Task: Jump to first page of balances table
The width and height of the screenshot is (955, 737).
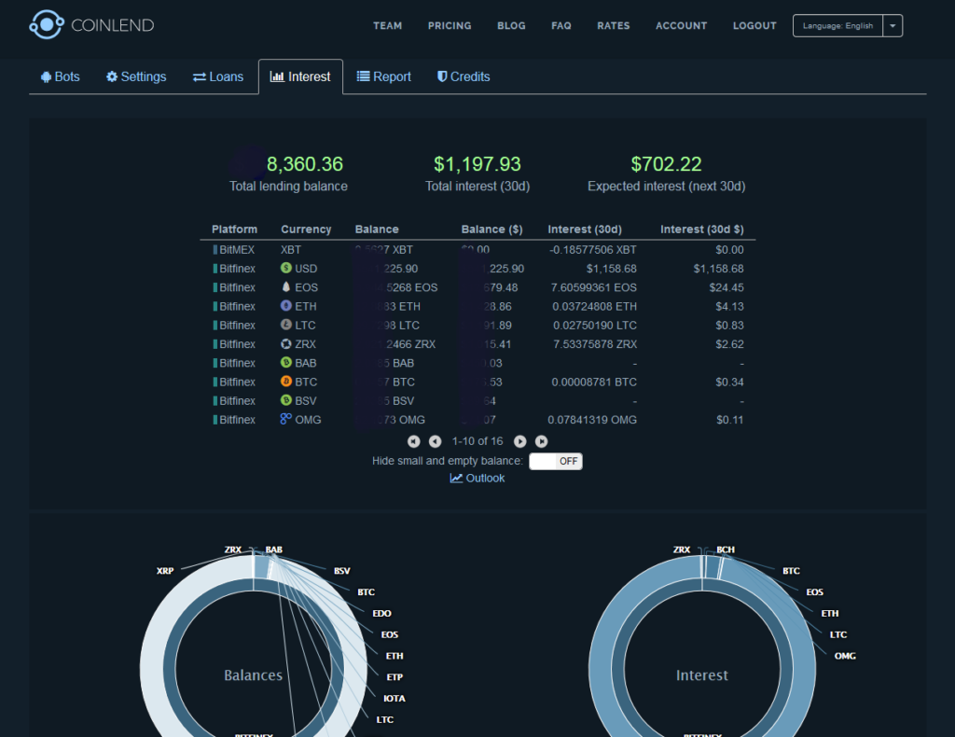Action: point(413,441)
